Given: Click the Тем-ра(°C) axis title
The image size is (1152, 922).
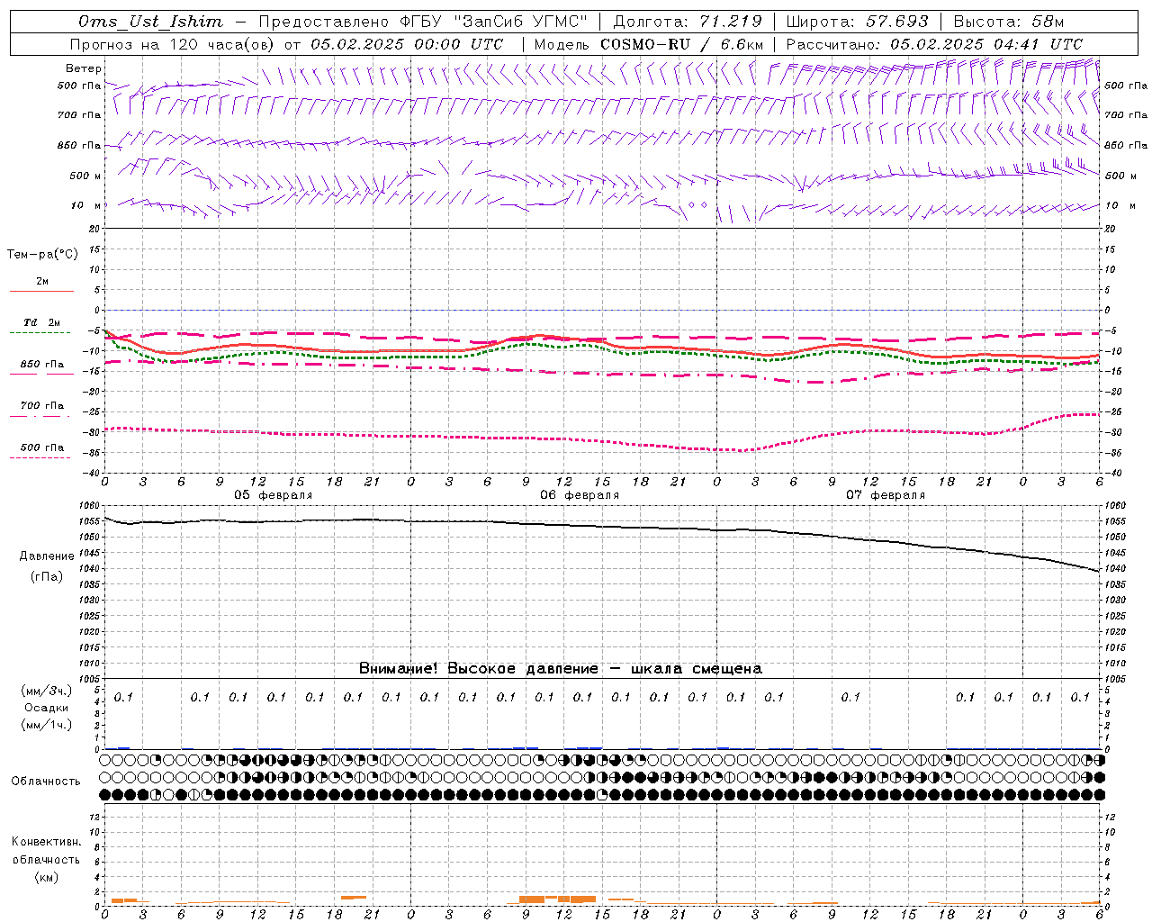Looking at the screenshot, I should [42, 255].
